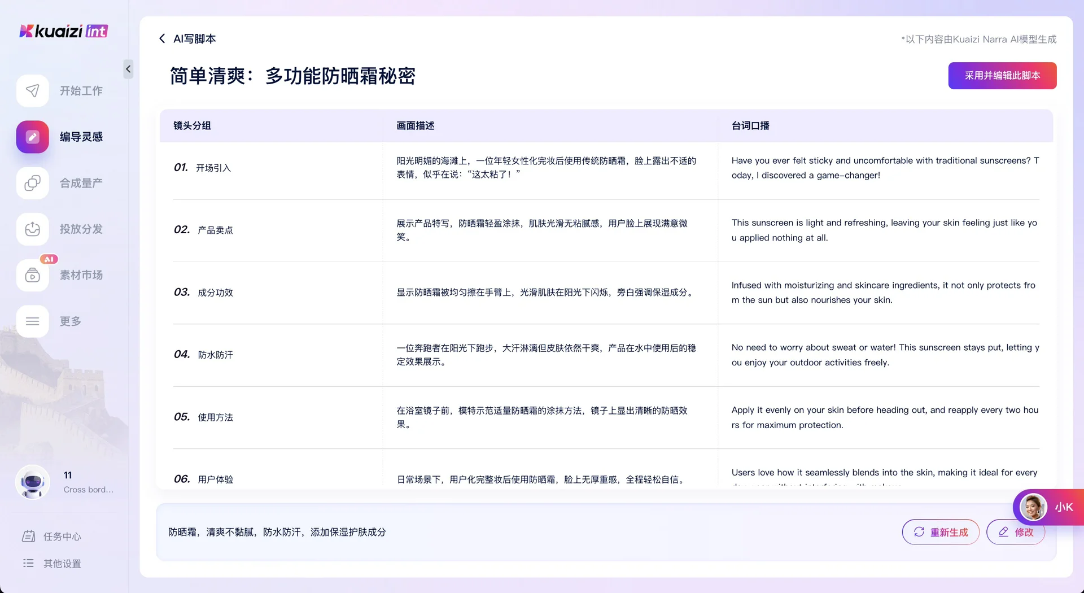The image size is (1084, 593).
Task: Click 采用并编辑此脚本 button
Action: (x=1002, y=75)
